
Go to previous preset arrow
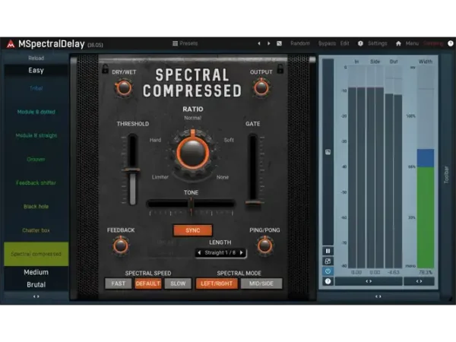click(x=259, y=43)
